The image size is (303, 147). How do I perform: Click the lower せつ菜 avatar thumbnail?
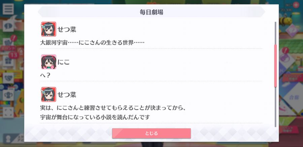pos(48,94)
